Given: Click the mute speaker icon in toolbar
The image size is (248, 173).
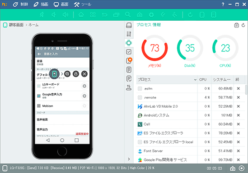Looking at the screenshot, I should pos(42,15).
